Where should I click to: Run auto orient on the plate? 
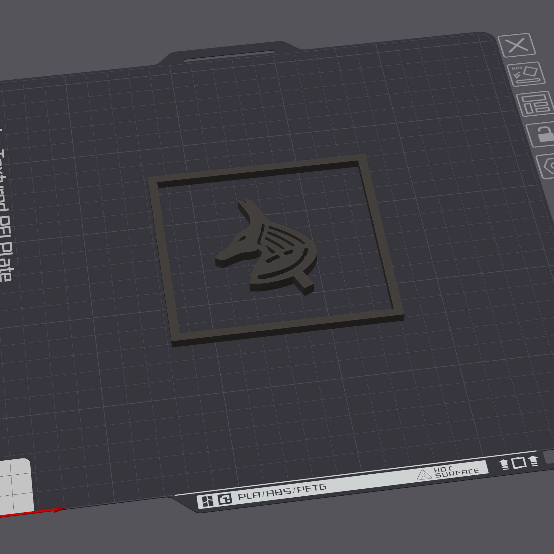coord(526,74)
